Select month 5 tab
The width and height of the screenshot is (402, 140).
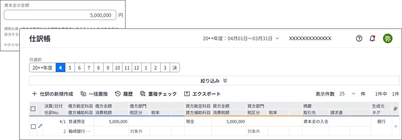point(70,68)
